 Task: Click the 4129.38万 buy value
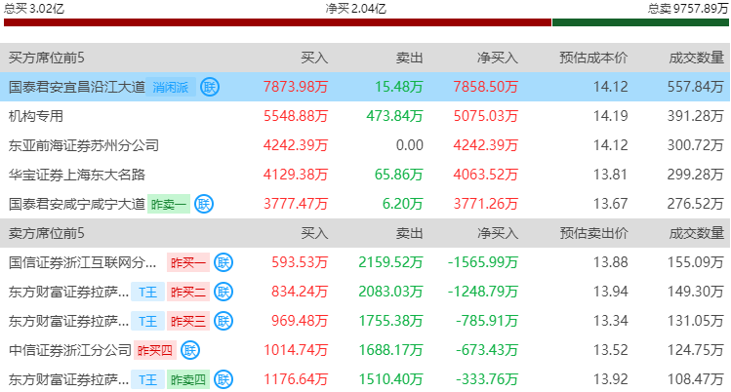pos(296,175)
